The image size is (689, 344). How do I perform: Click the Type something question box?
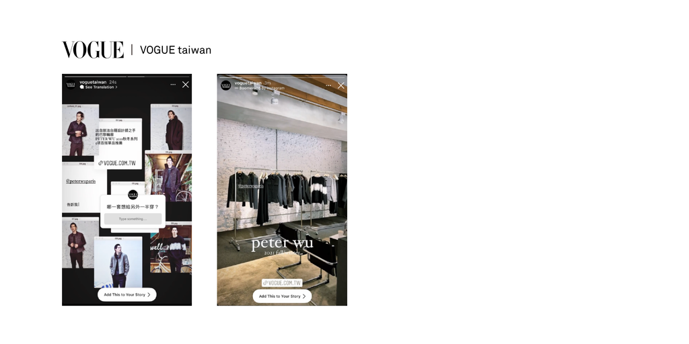coord(133,219)
